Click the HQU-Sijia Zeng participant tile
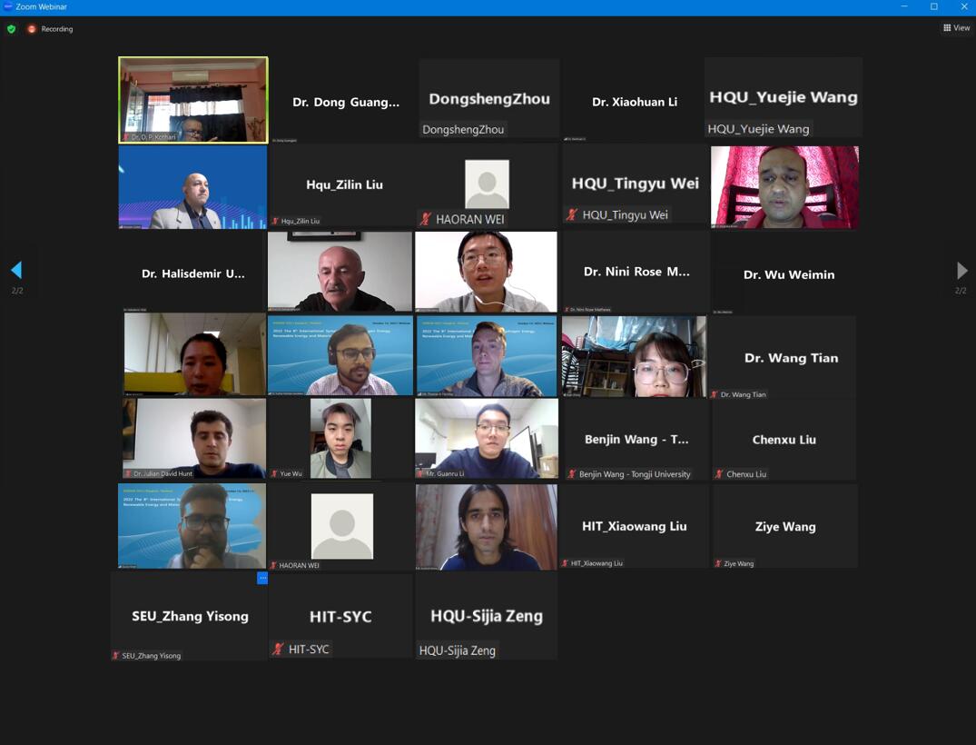Image resolution: width=976 pixels, height=745 pixels. point(487,616)
